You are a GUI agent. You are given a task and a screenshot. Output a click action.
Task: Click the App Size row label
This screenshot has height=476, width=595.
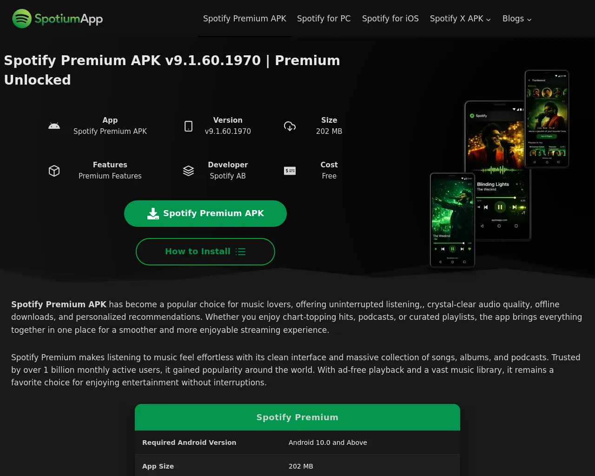click(158, 466)
